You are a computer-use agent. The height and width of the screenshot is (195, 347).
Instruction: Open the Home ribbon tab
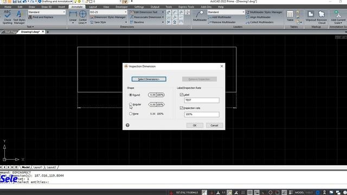8,7
